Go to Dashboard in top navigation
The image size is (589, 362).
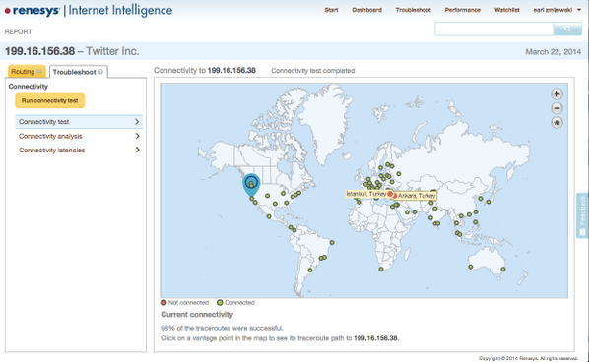pos(366,10)
